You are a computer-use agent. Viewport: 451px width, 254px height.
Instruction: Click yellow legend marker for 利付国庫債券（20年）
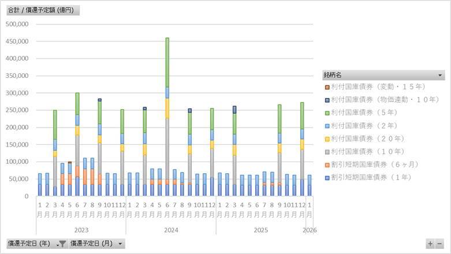point(327,138)
